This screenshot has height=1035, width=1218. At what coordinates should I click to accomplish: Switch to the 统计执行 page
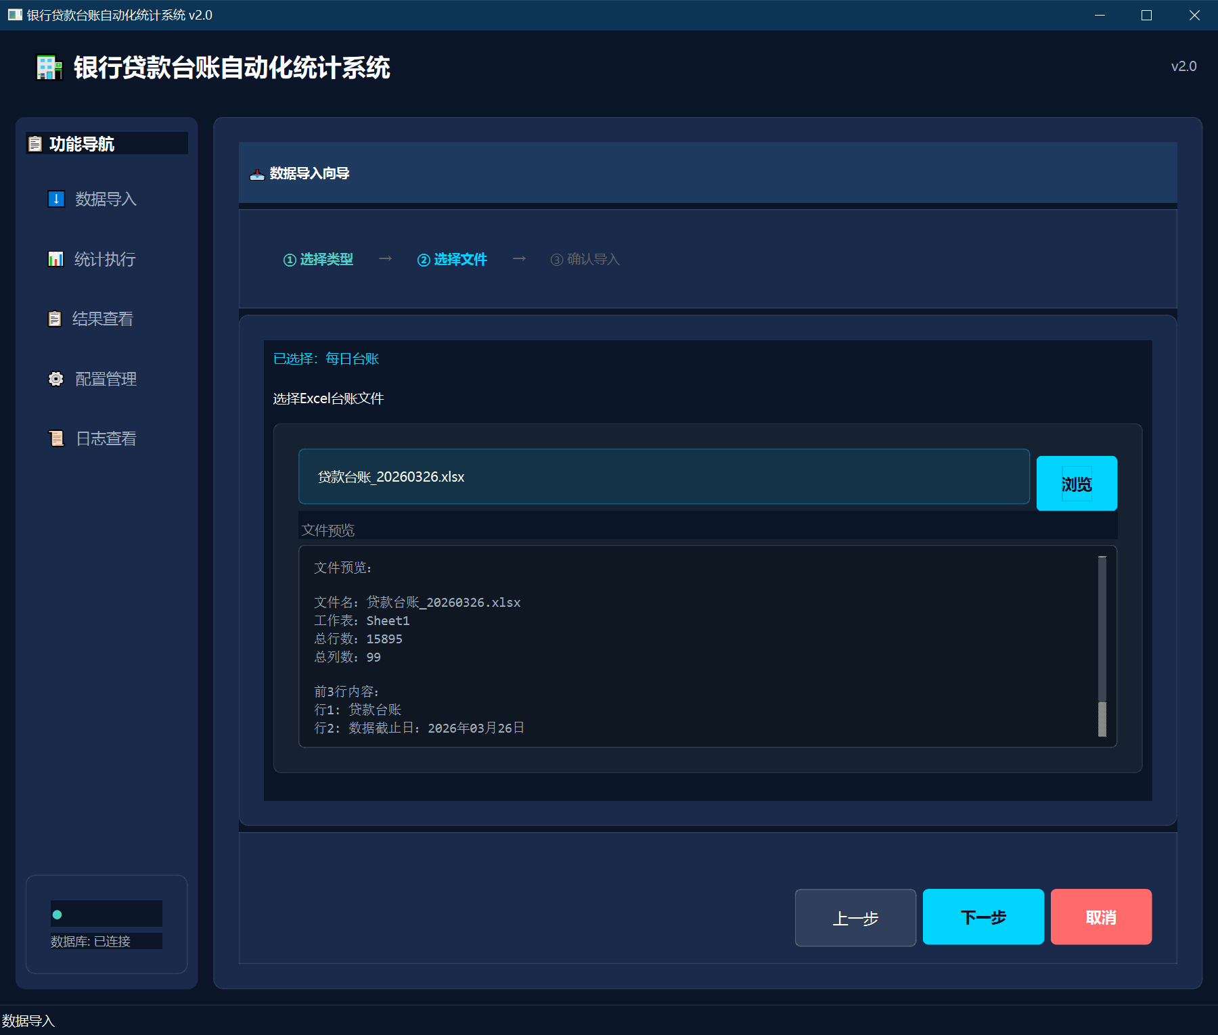(x=105, y=259)
